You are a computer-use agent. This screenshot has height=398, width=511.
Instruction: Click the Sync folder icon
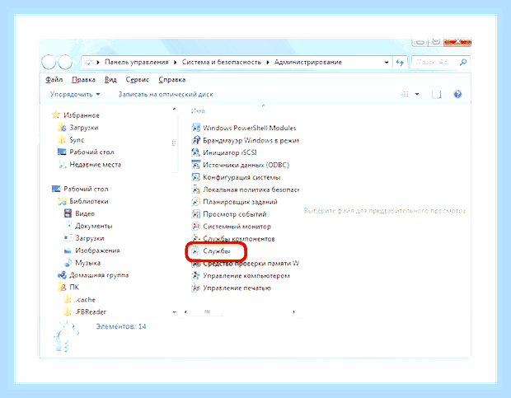click(62, 140)
